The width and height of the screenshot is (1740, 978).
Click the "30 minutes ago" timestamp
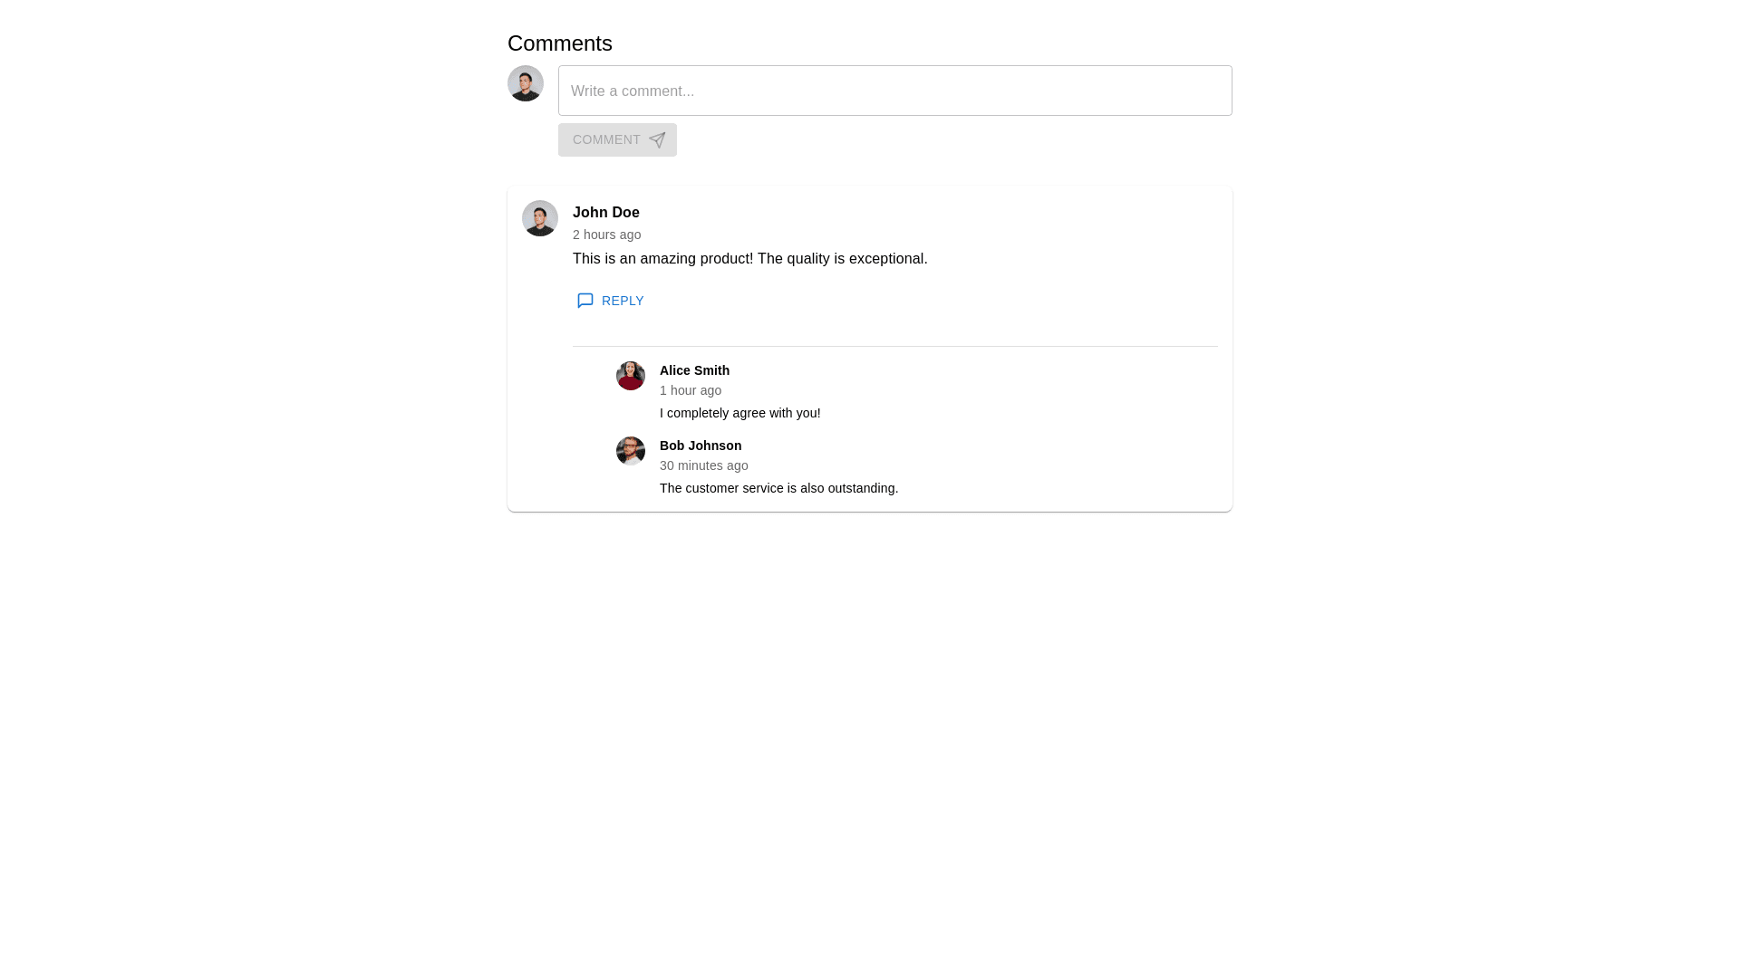[x=704, y=465]
